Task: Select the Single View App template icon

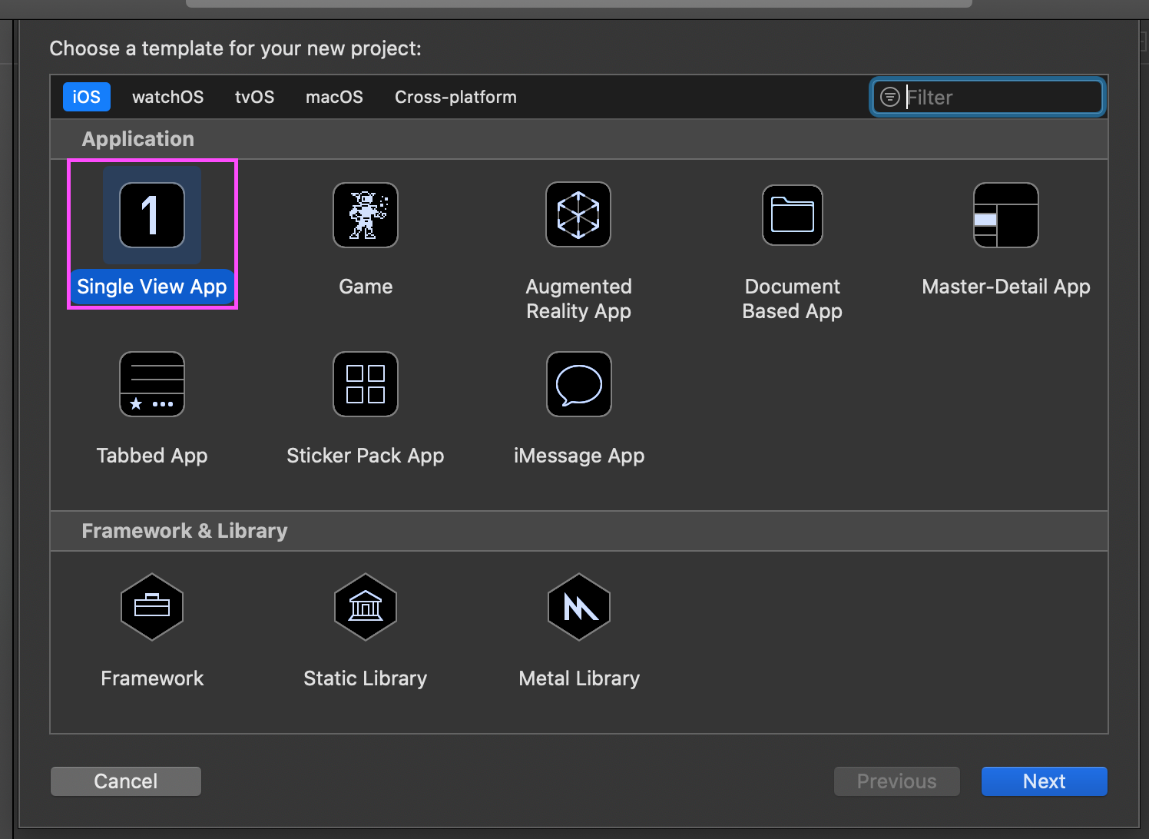Action: (x=152, y=215)
